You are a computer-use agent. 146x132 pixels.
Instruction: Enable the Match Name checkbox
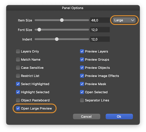click(18, 59)
